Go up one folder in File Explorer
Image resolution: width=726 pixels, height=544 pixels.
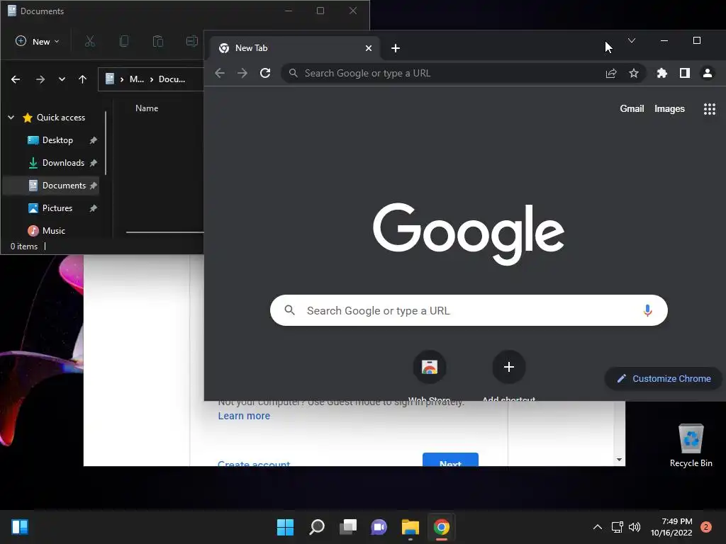(x=82, y=79)
